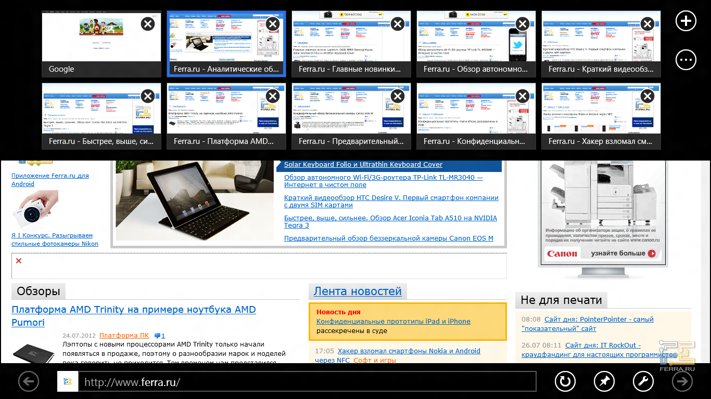This screenshot has width=711, height=399.
Task: Open the 'Ferra.ru - Обзор автономно...' tab
Action: (476, 44)
